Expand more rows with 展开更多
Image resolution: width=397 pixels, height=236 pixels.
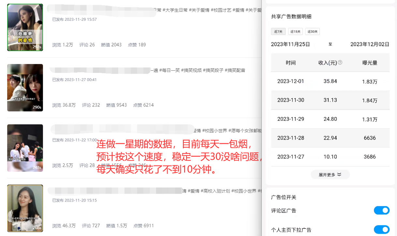(330, 175)
